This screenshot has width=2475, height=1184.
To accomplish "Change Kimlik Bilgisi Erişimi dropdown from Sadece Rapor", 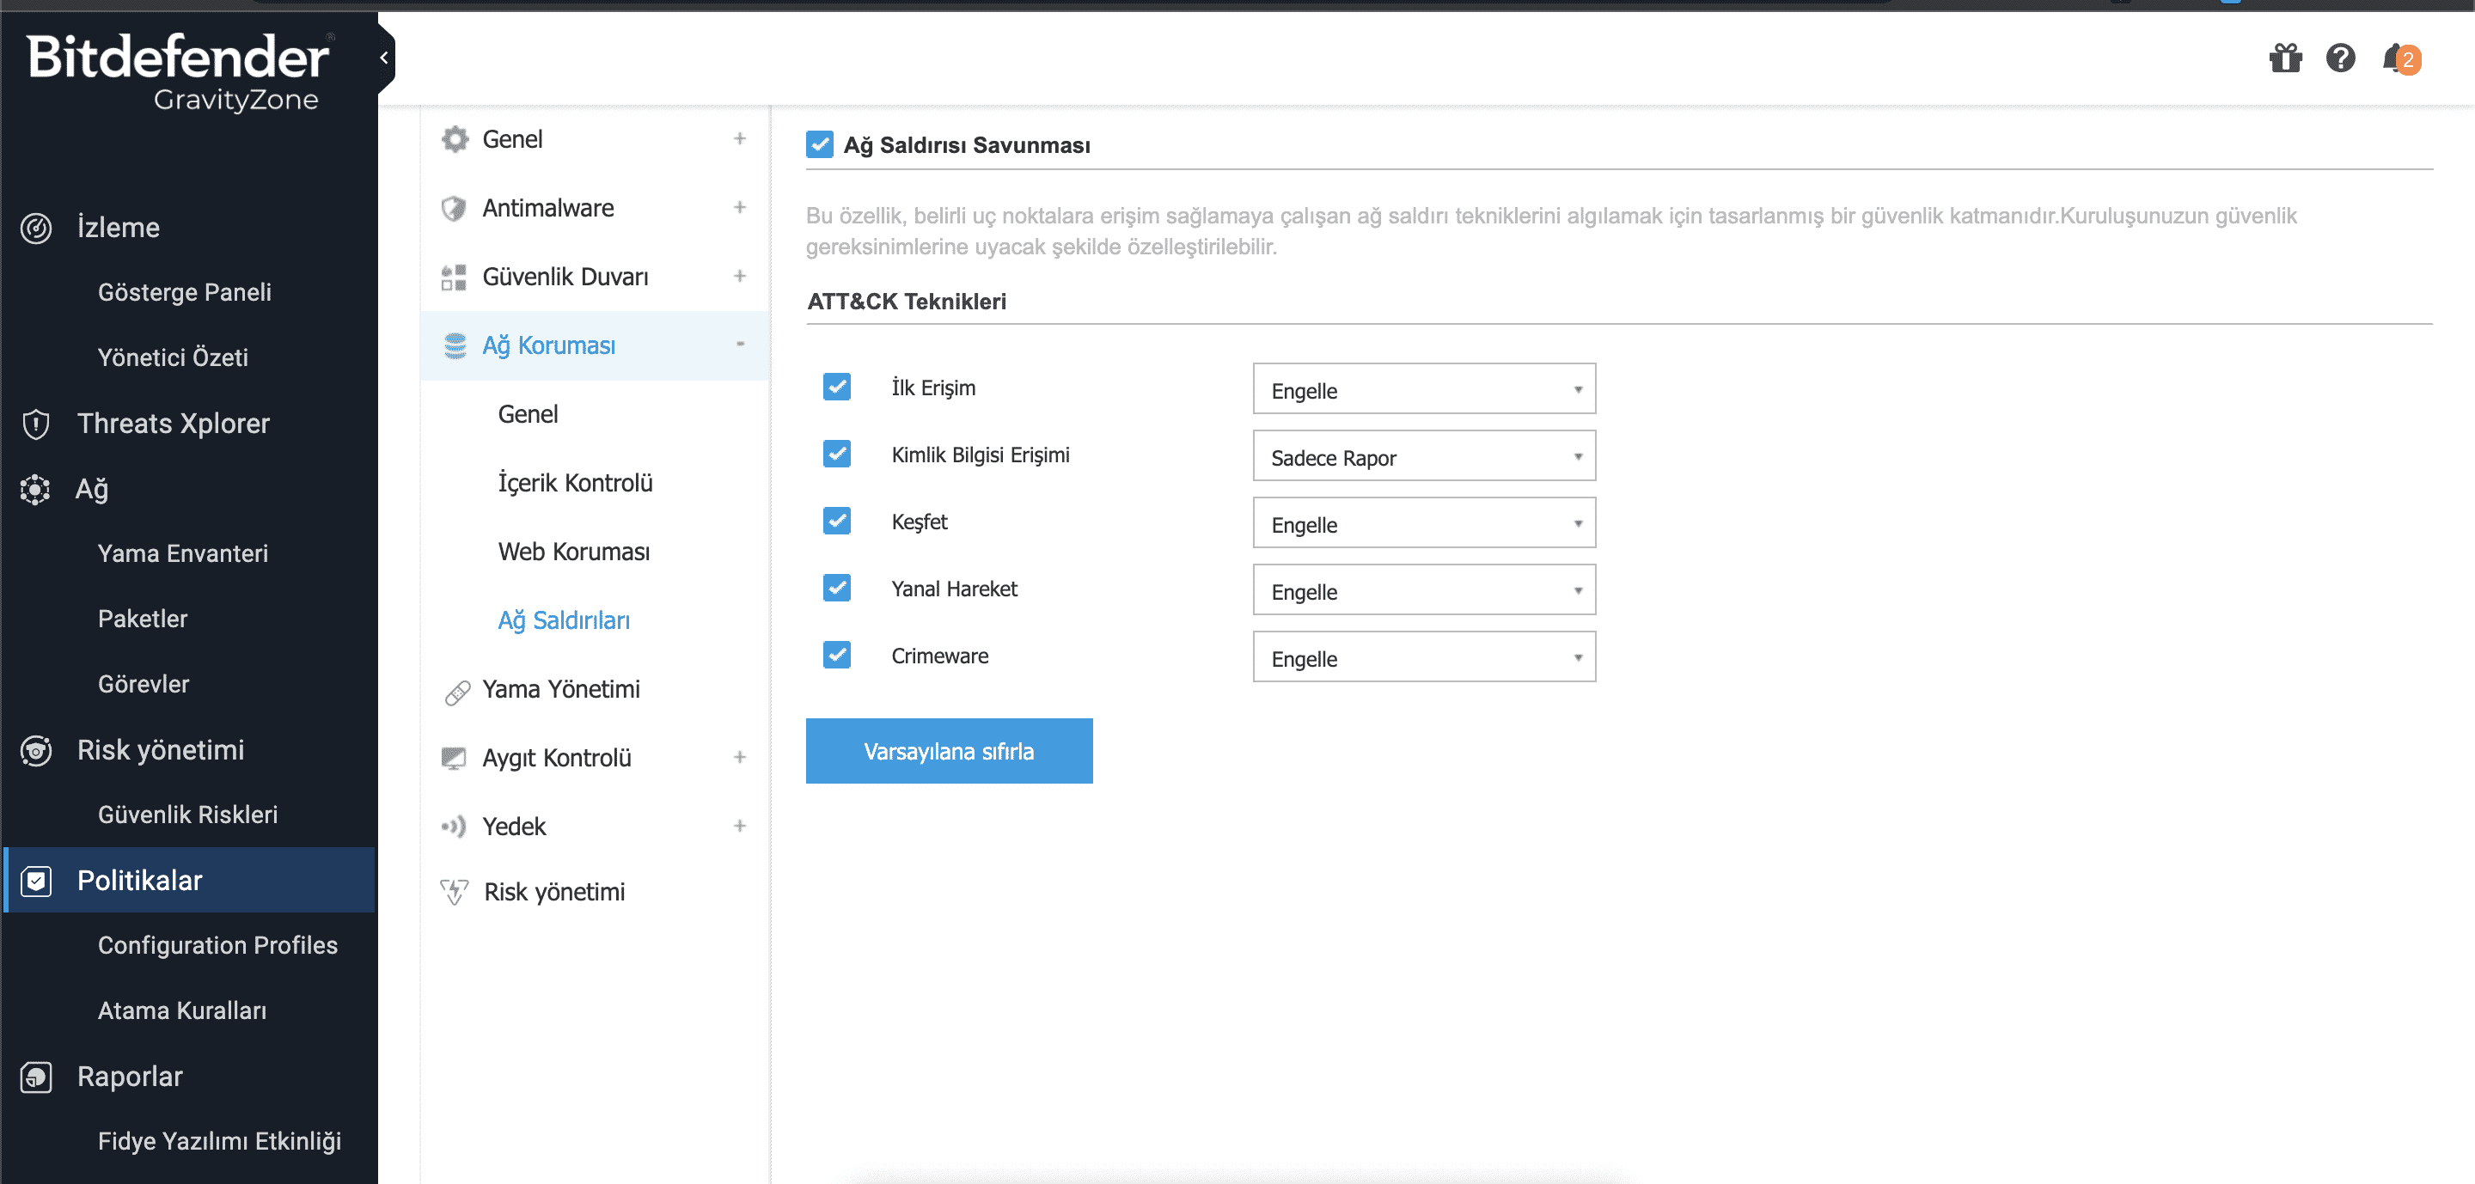I will tap(1421, 458).
